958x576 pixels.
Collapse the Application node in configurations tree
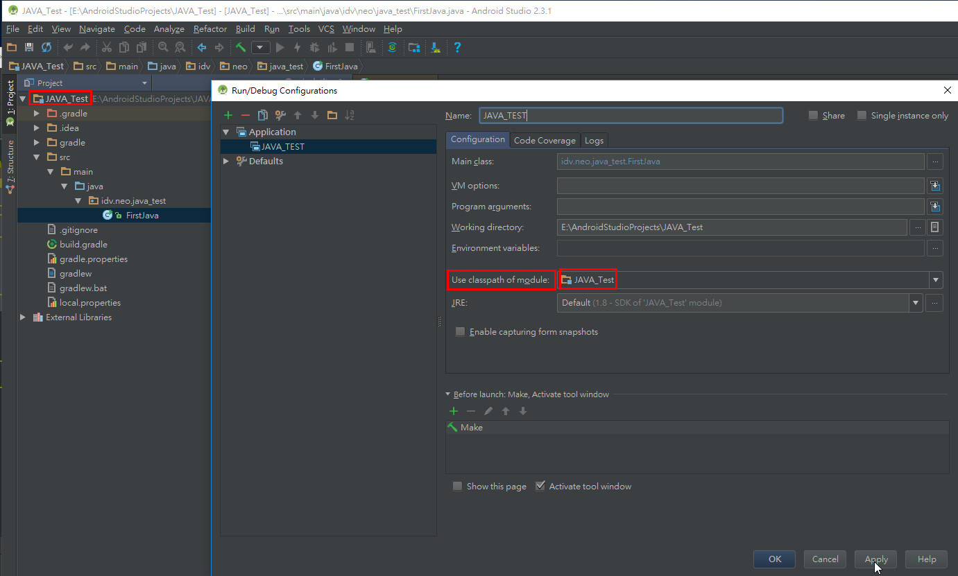pos(226,132)
